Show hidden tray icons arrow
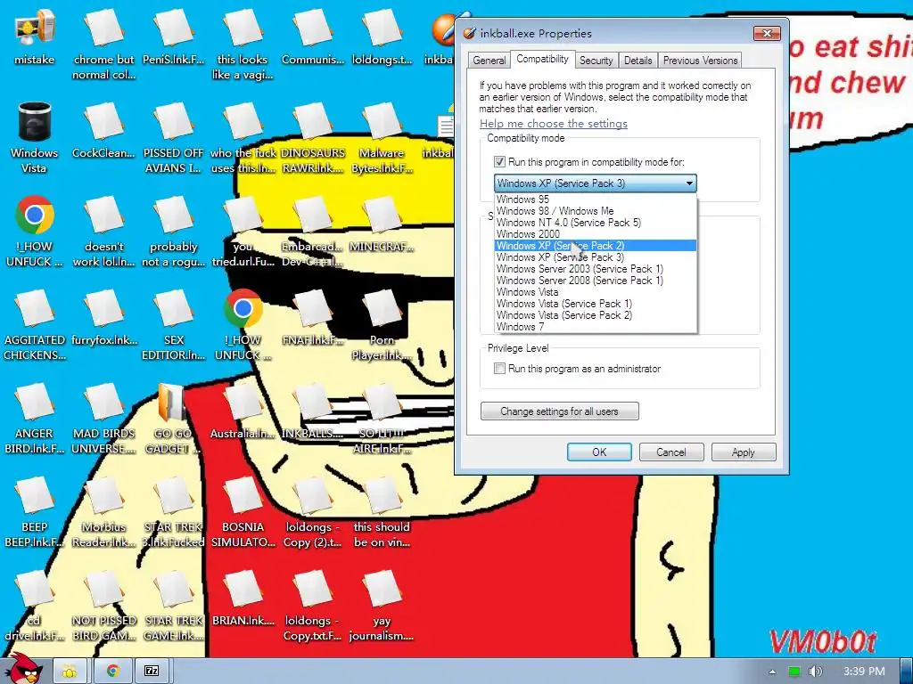The width and height of the screenshot is (913, 684). pyautogui.click(x=772, y=672)
